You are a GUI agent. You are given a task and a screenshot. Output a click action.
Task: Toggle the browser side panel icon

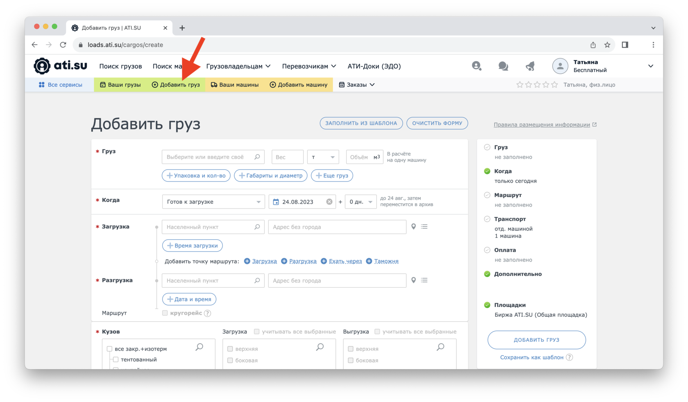tap(625, 45)
